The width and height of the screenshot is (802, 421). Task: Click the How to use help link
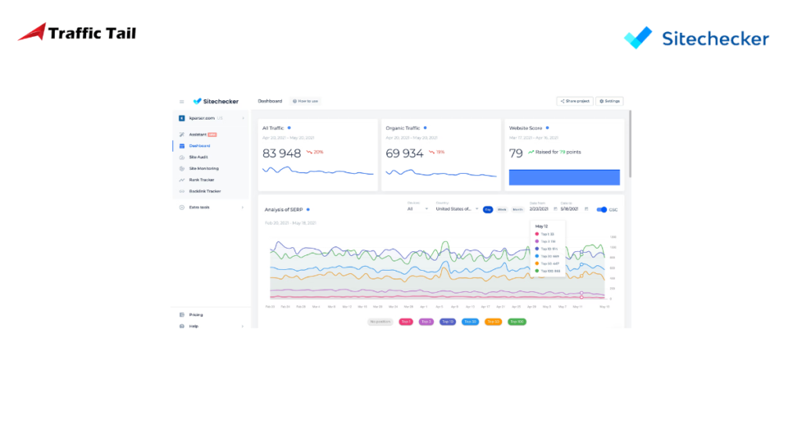(305, 101)
